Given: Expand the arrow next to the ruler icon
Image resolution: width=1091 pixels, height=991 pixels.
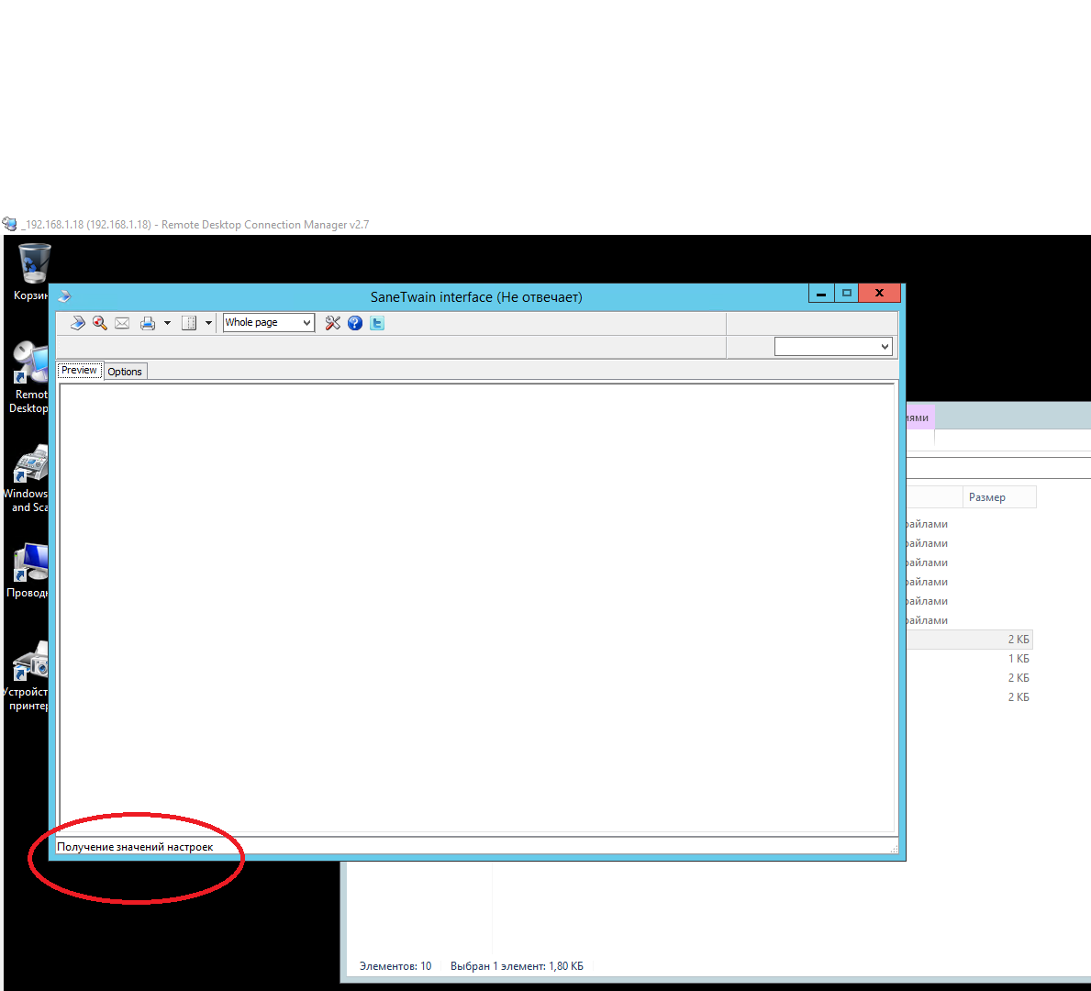Looking at the screenshot, I should pos(208,323).
